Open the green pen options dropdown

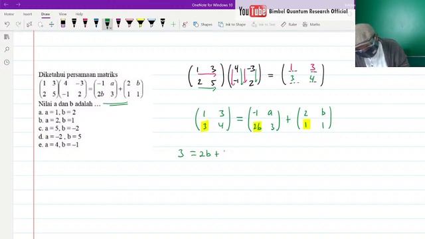pos(110,28)
